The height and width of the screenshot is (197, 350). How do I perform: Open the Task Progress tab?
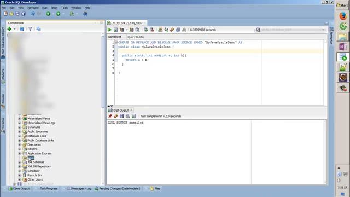[x=49, y=188]
